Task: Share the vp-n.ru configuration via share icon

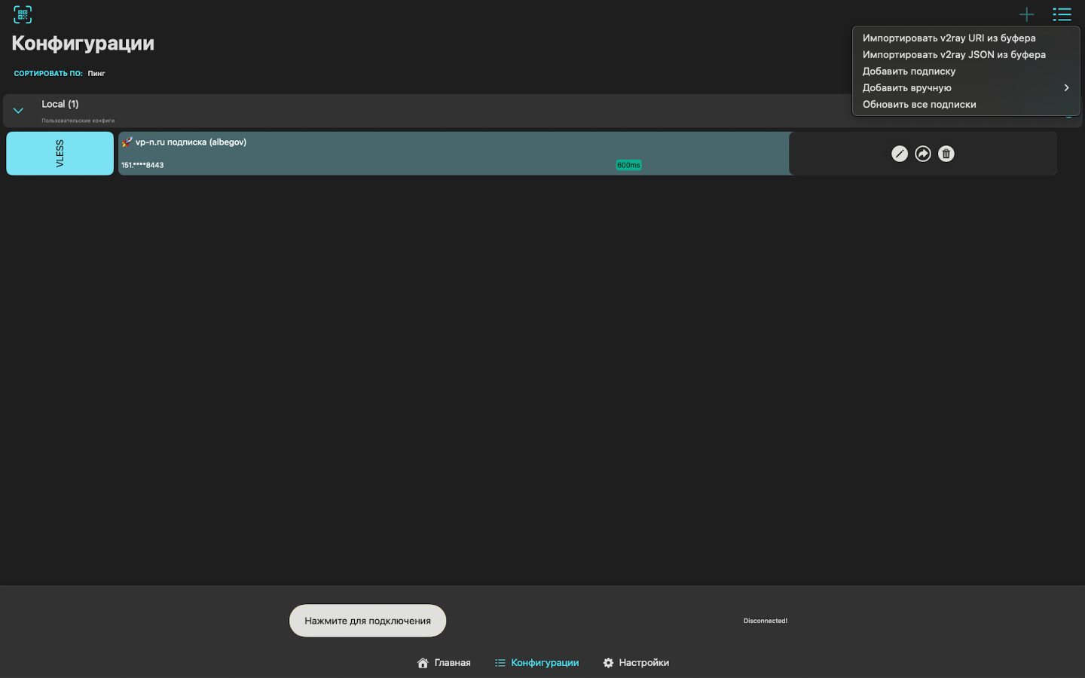Action: click(923, 153)
